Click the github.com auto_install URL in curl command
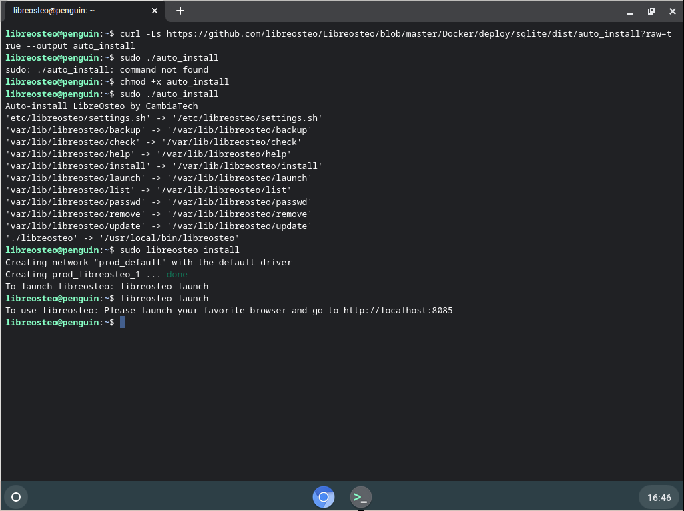The image size is (684, 511). 419,34
